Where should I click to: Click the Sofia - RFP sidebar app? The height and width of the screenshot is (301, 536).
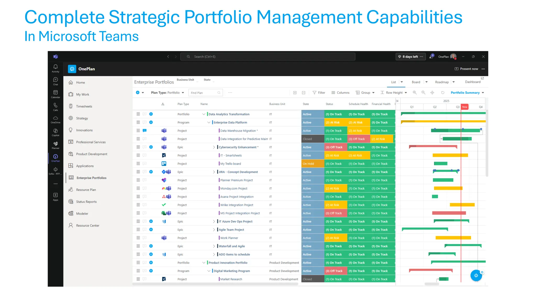pos(55,171)
